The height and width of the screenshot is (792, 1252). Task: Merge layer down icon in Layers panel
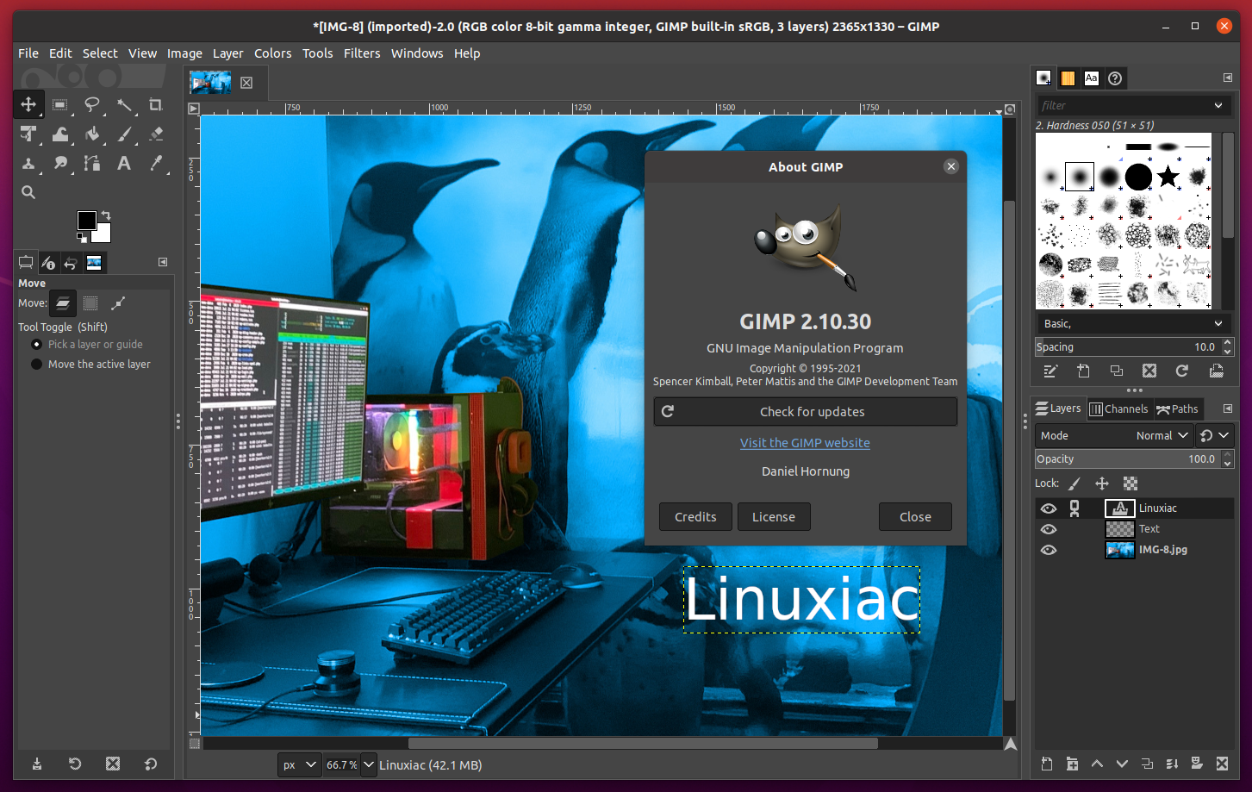coord(1172,764)
